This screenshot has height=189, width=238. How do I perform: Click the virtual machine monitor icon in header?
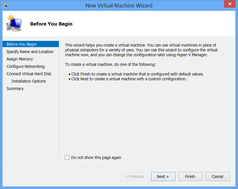14,23
